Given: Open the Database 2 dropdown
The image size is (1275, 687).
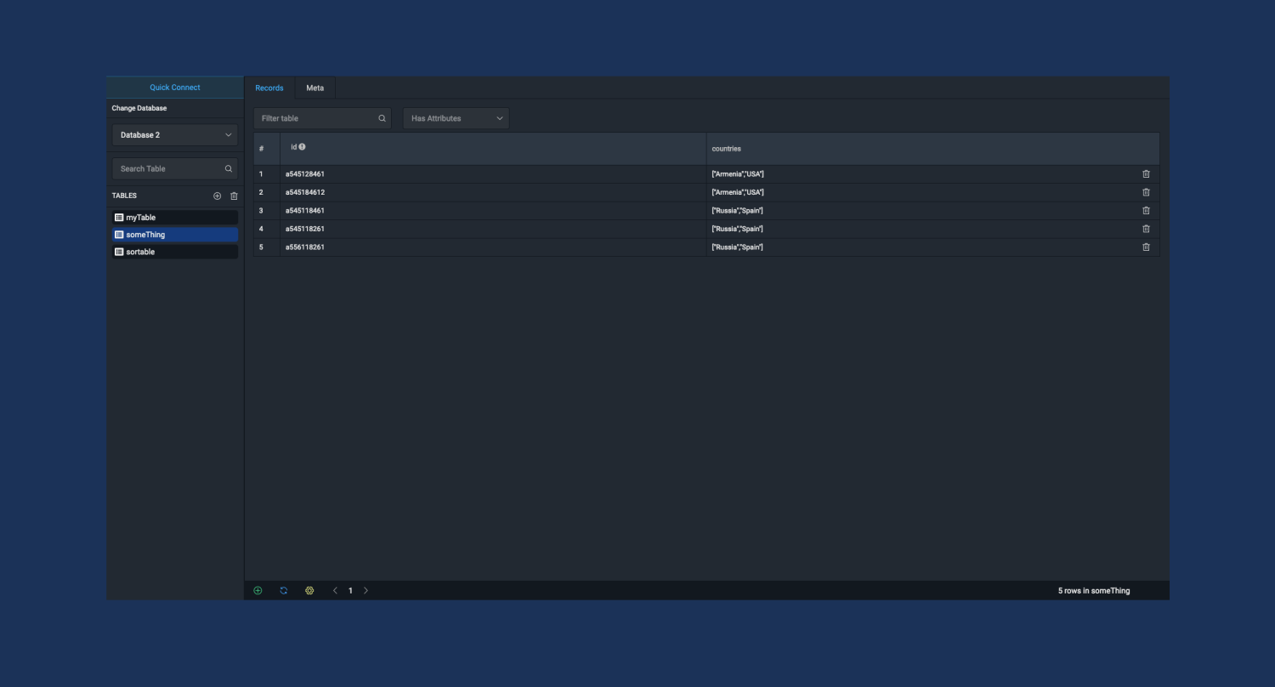Looking at the screenshot, I should pos(175,135).
